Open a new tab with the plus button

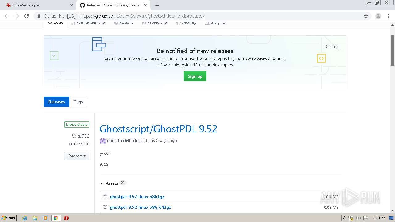click(157, 5)
